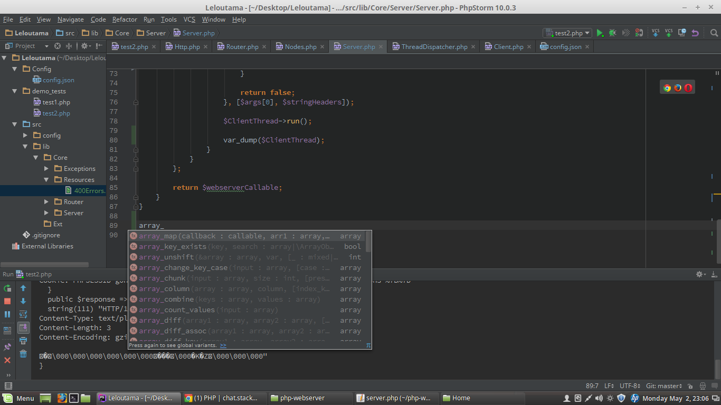
Task: Open file in Opera browser icon
Action: 688,88
